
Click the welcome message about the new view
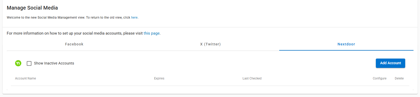point(72,18)
